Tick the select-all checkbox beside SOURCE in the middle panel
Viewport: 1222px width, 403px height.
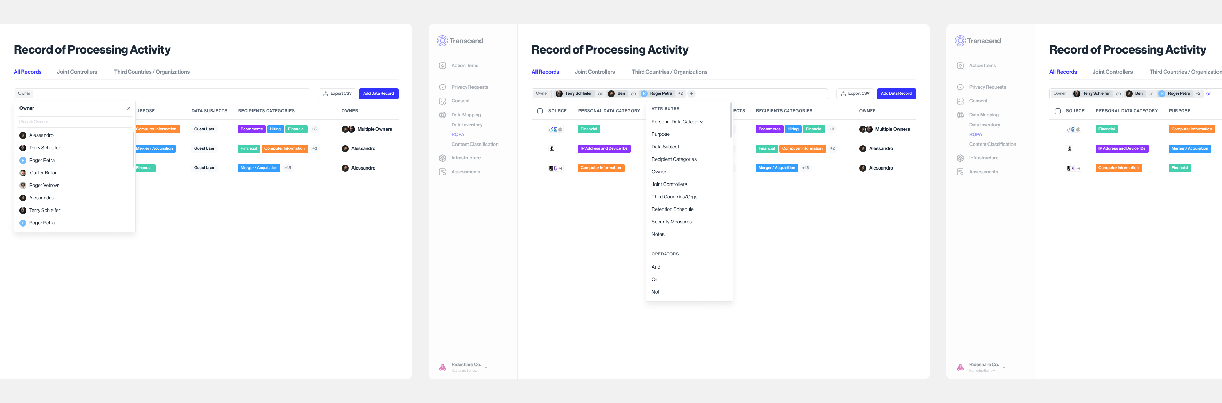point(540,111)
